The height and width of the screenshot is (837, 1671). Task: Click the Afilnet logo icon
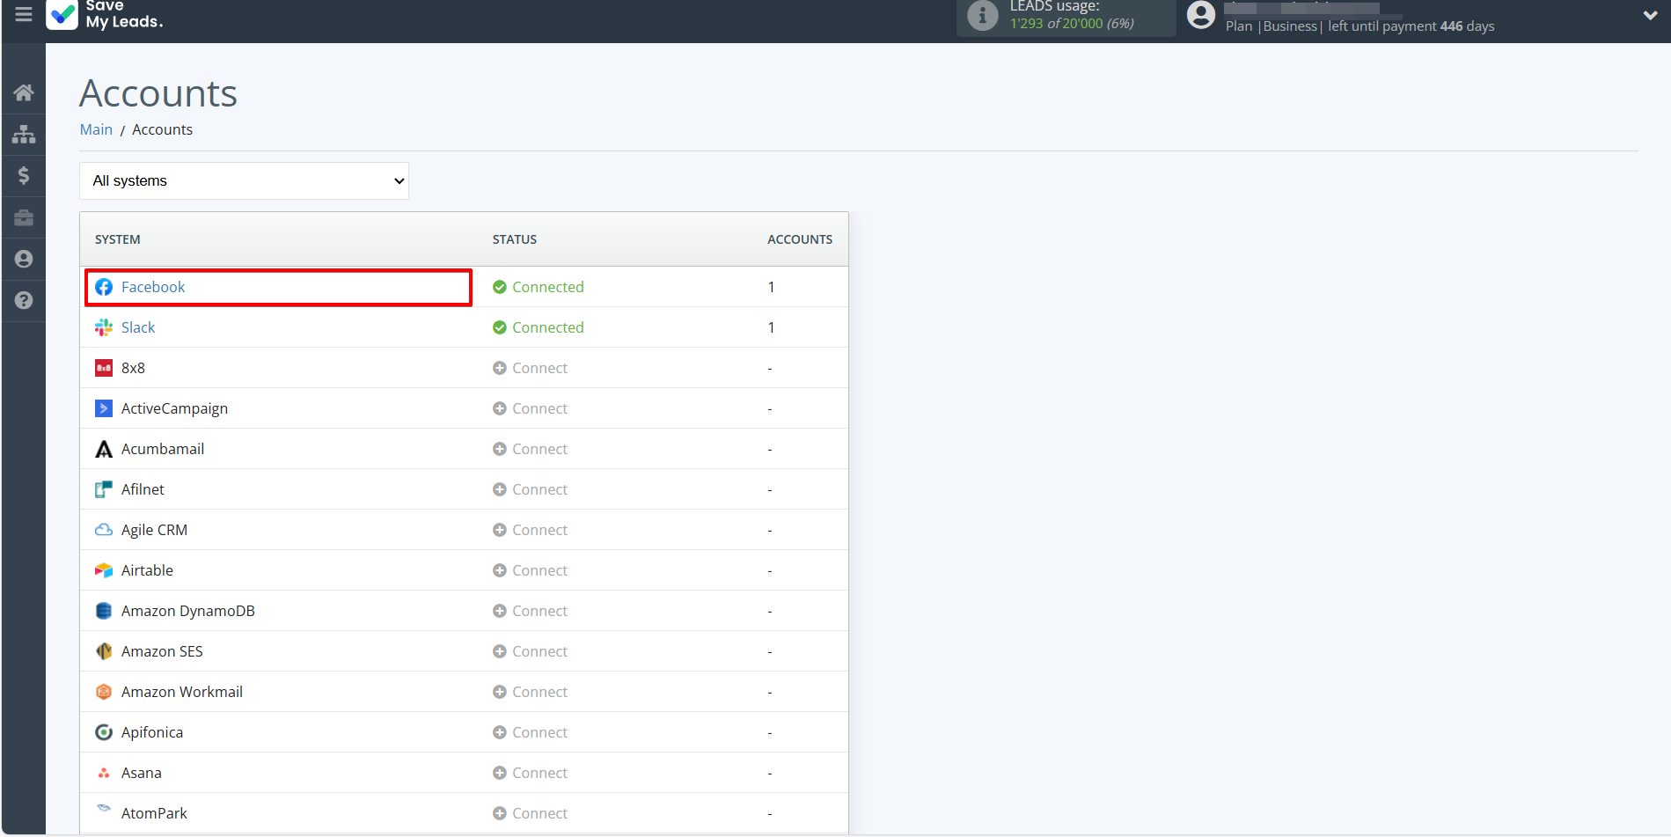pyautogui.click(x=104, y=489)
